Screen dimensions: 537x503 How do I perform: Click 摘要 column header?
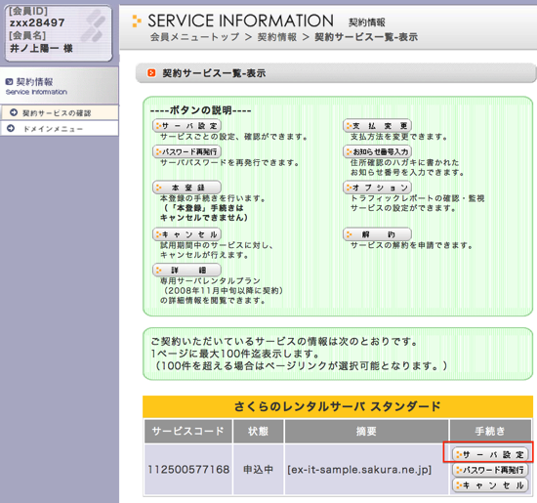[366, 431]
